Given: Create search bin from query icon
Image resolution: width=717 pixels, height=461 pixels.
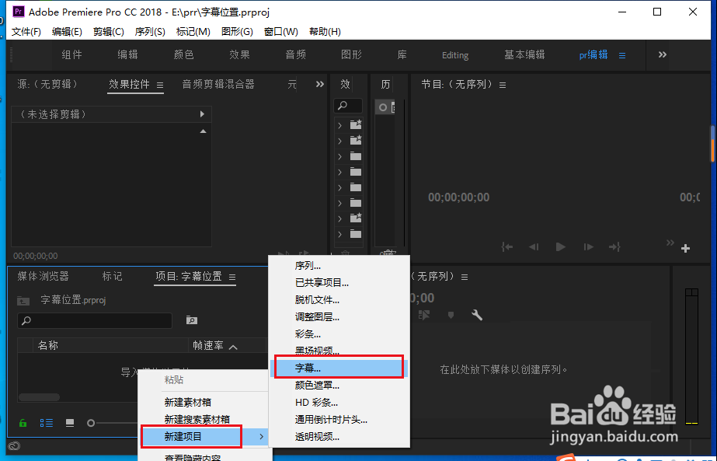Looking at the screenshot, I should [192, 320].
